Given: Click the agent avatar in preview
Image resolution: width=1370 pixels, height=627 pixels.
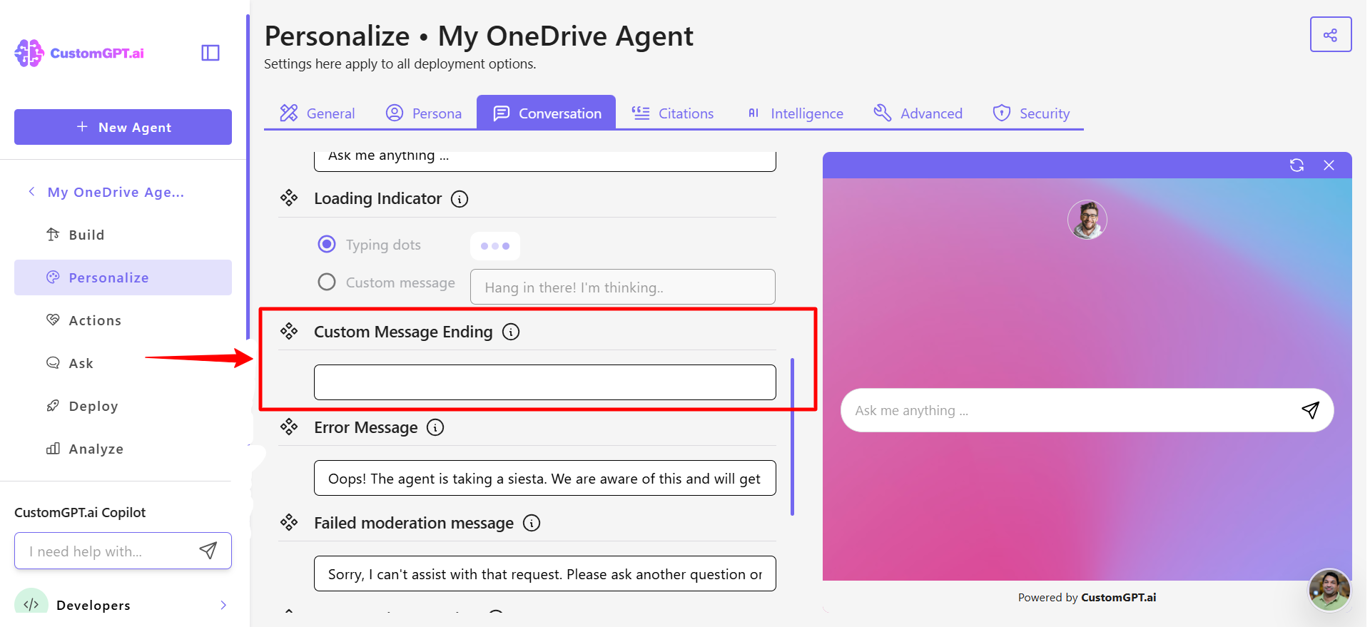Looking at the screenshot, I should [x=1087, y=219].
